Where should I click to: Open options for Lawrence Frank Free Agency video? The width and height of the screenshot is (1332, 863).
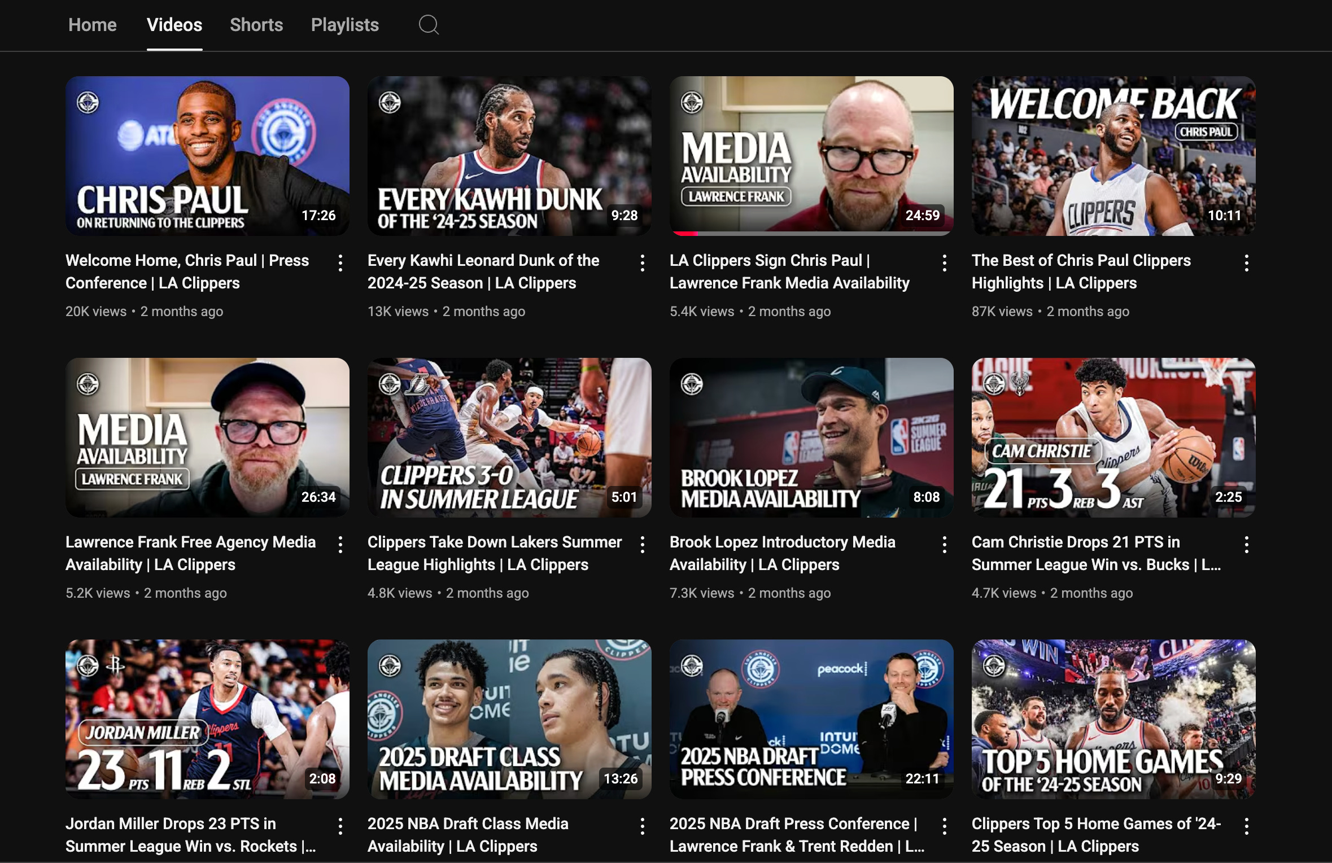340,545
